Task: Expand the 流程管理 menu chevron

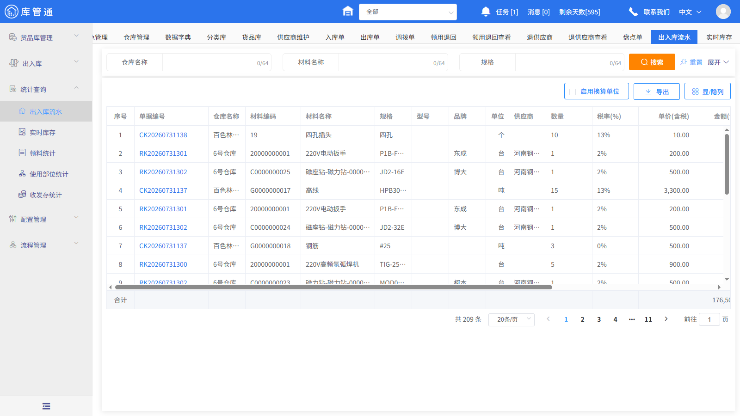Action: [76, 243]
